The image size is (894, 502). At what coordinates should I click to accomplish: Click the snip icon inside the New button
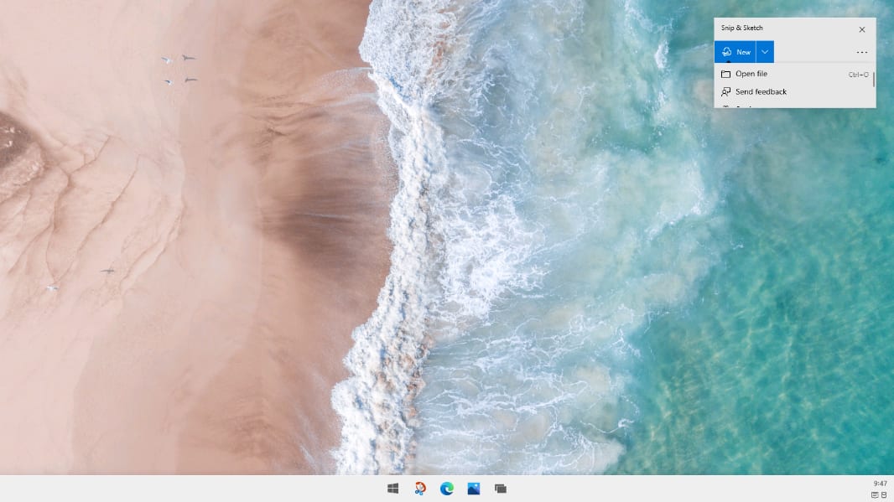click(x=726, y=52)
